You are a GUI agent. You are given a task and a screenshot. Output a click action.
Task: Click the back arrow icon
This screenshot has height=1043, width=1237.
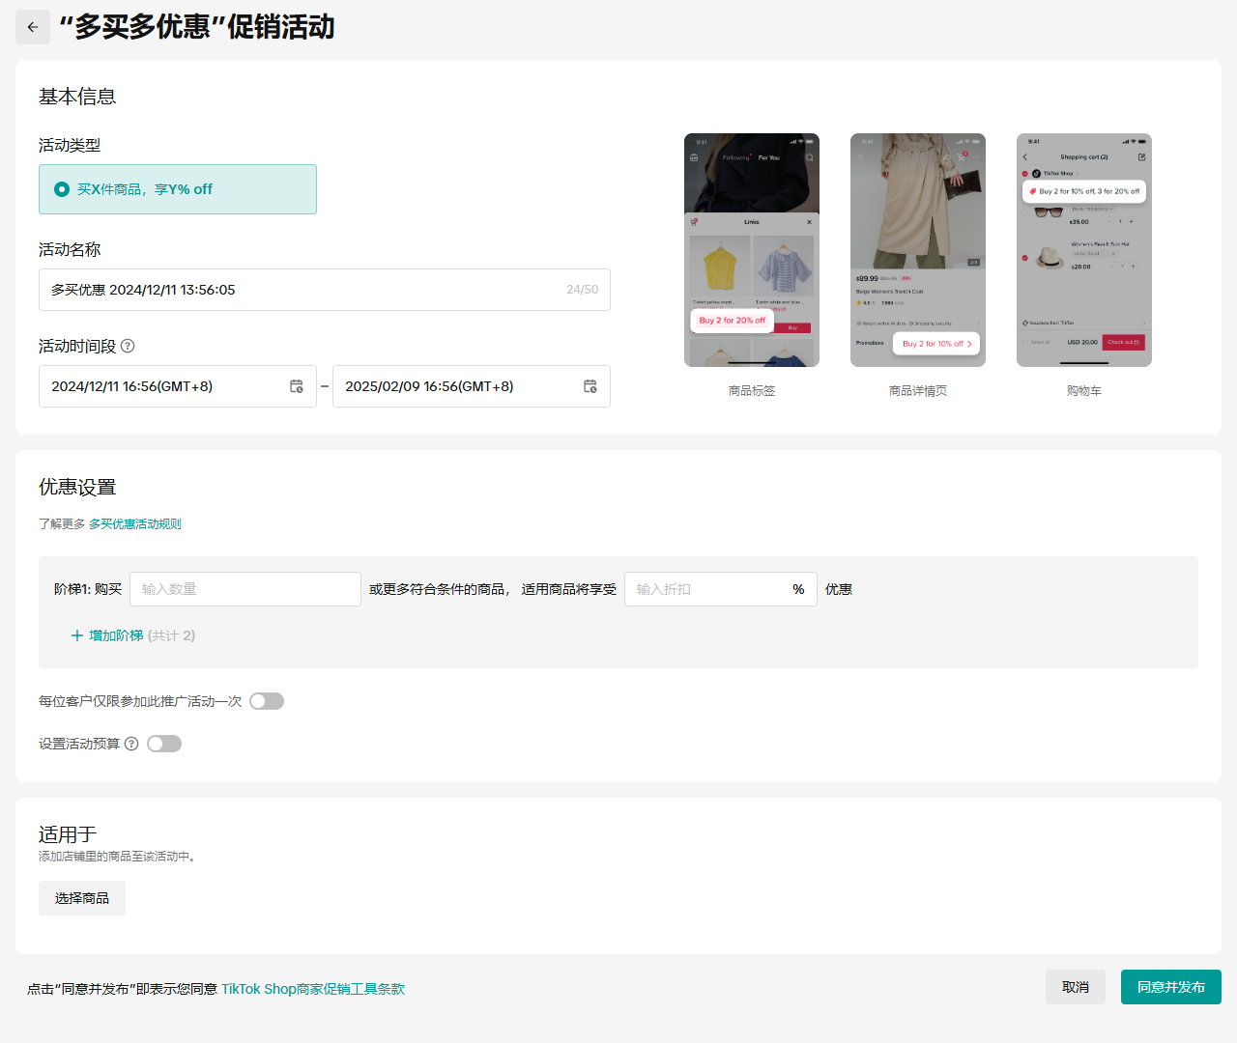pyautogui.click(x=33, y=27)
